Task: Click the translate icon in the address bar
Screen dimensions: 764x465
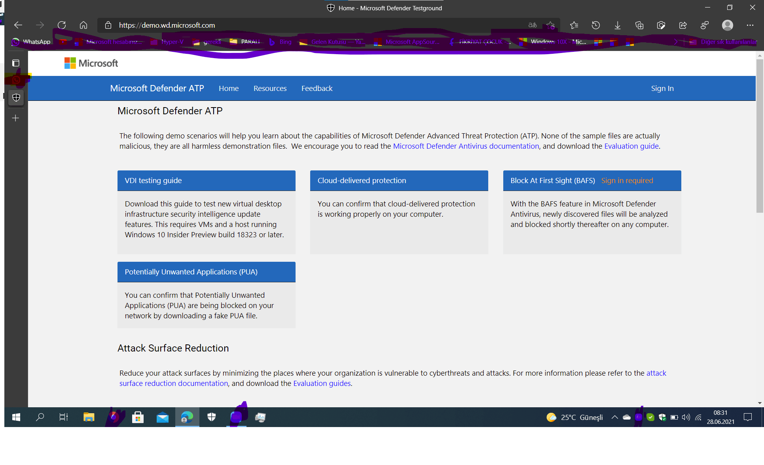Action: [x=533, y=25]
